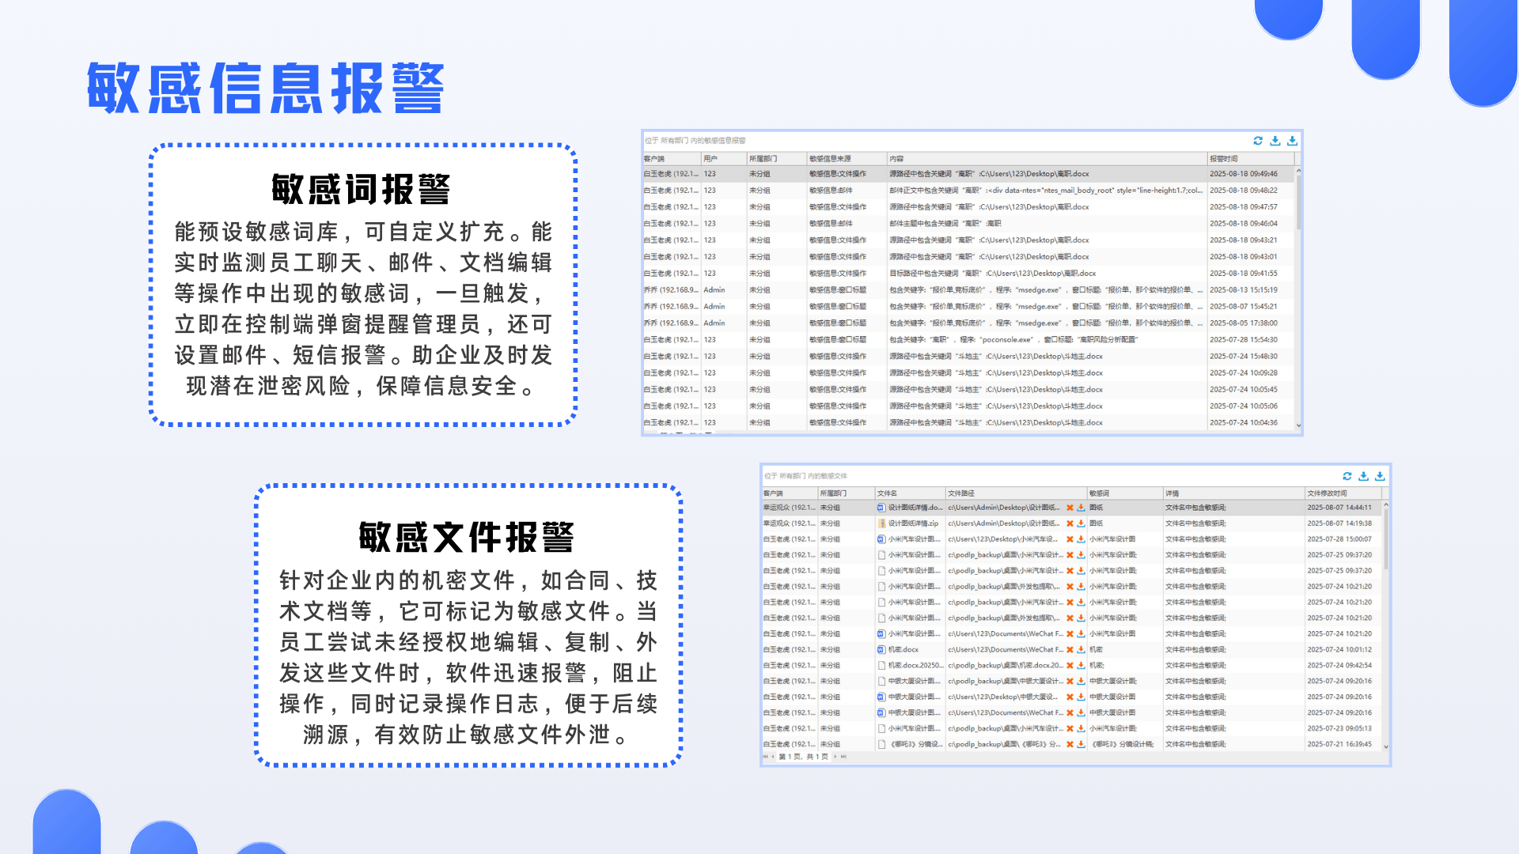
Task: Click the zip archive icon for 设计图纸详情.zip
Action: point(884,523)
